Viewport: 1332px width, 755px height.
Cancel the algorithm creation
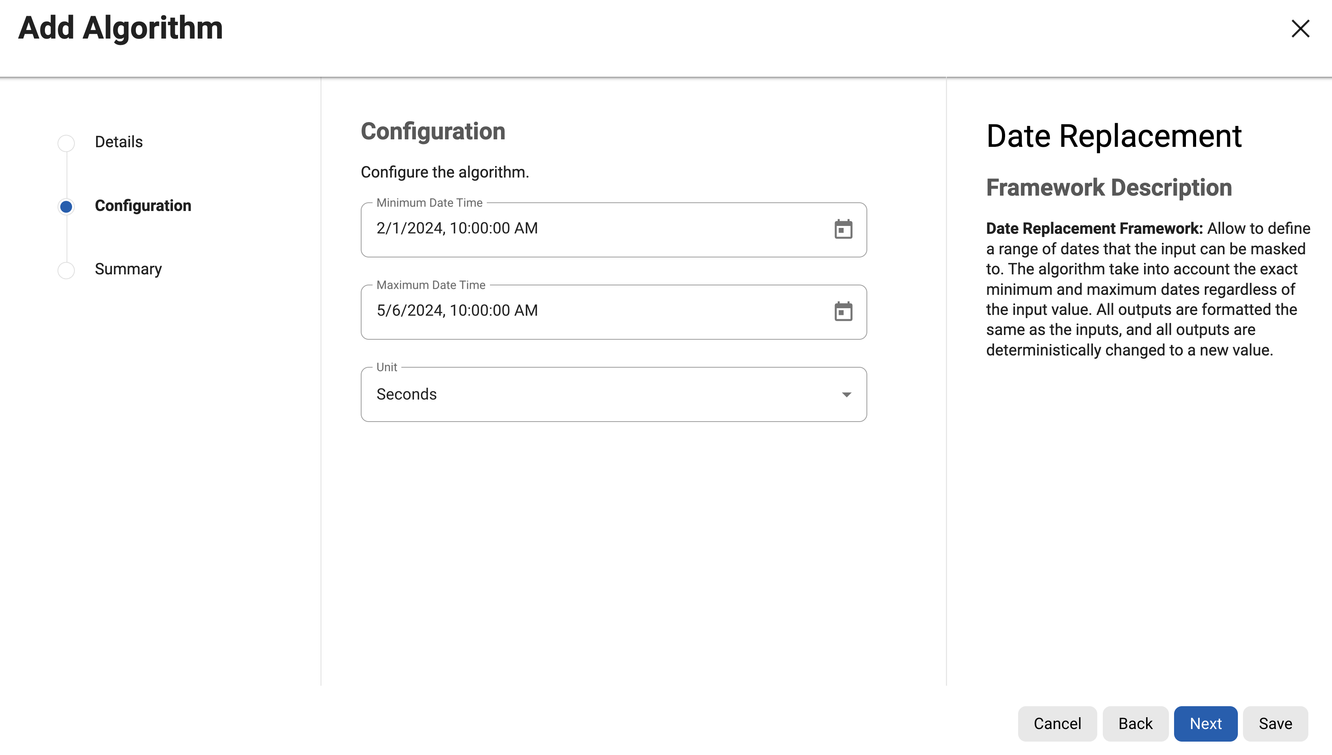coord(1057,724)
